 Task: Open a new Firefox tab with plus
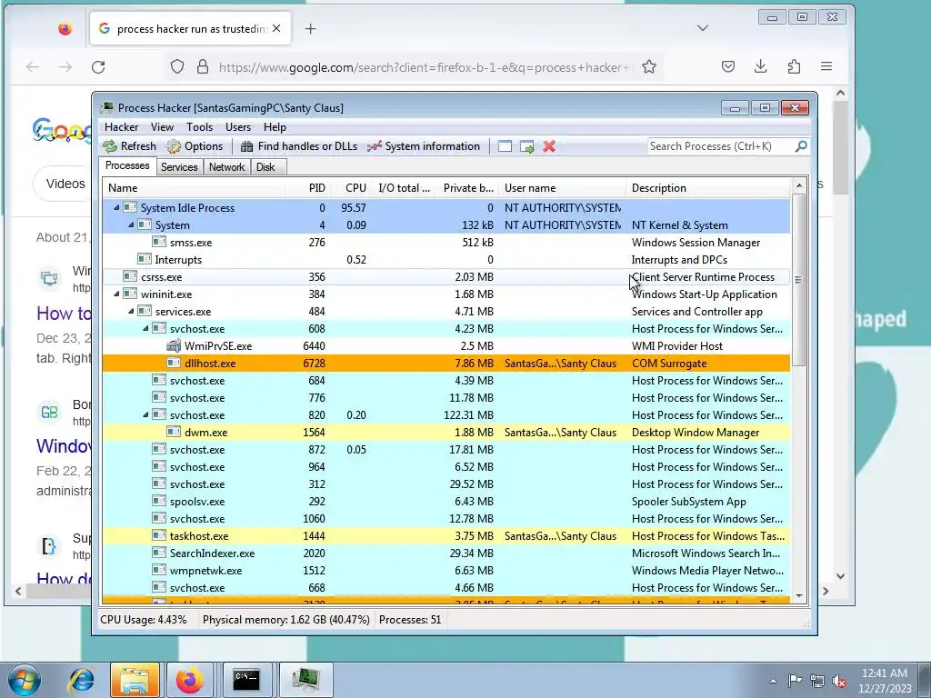pos(311,28)
